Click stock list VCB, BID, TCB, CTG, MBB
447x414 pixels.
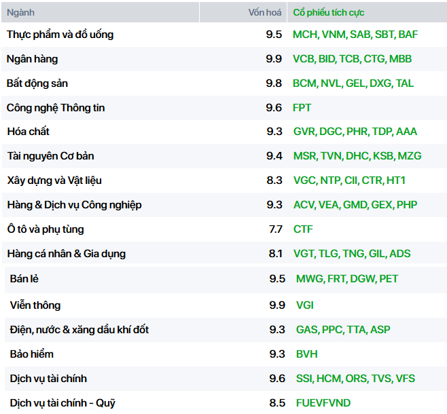click(x=353, y=59)
